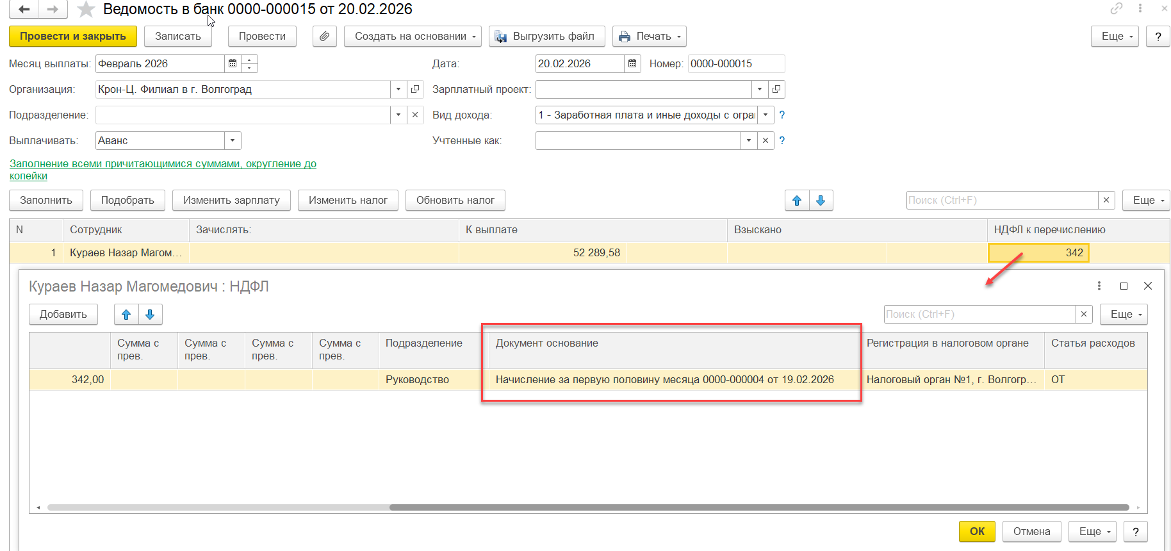Copy document link via chain icon
The height and width of the screenshot is (551, 1171).
tap(1117, 8)
